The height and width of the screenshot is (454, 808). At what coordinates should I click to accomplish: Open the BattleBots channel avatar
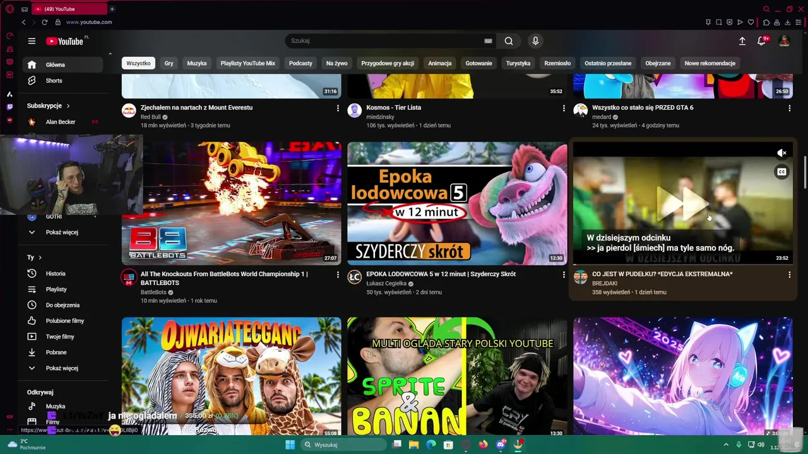129,277
